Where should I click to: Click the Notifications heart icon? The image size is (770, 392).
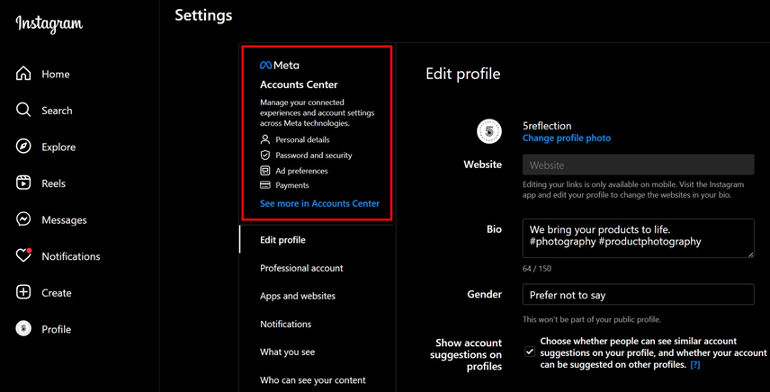(x=23, y=255)
